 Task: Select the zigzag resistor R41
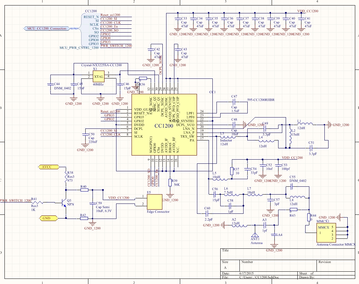click(37, 202)
